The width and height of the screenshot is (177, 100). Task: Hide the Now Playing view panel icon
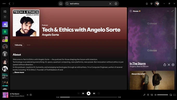(x=131, y=11)
